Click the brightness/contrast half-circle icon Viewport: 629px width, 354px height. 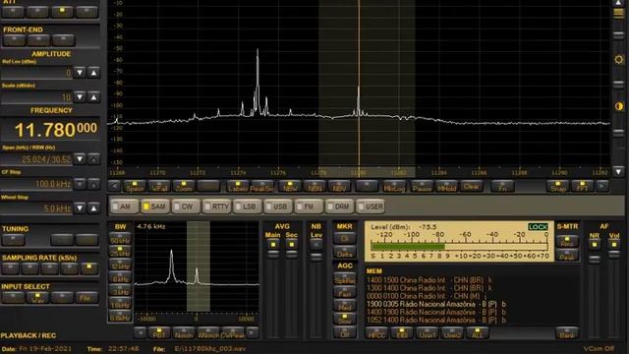[x=619, y=106]
